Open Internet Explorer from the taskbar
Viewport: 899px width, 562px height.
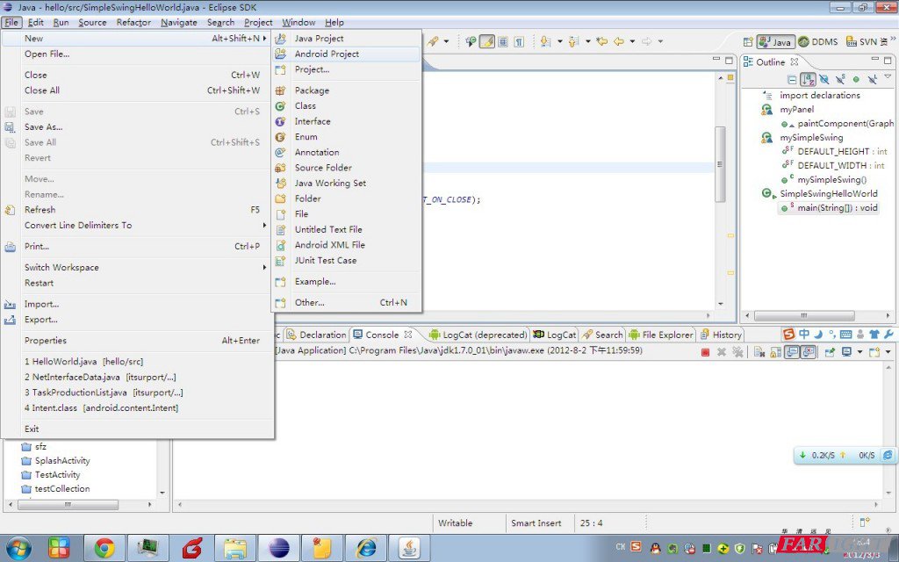[x=366, y=548]
